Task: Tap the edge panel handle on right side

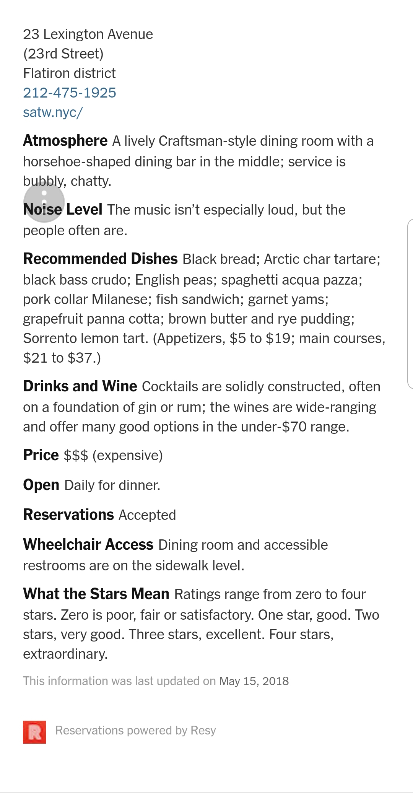Action: click(x=410, y=304)
